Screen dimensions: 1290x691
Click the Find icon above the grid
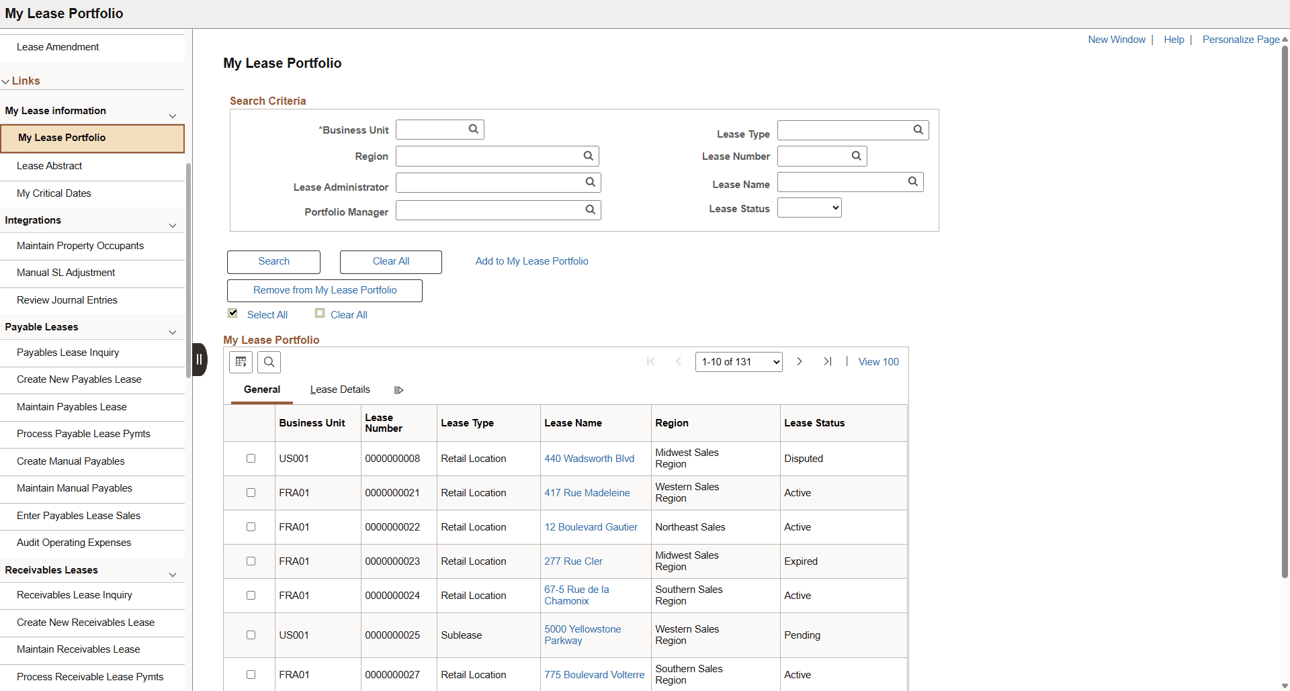coord(269,362)
